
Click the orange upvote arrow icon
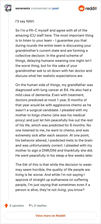(6, 206)
